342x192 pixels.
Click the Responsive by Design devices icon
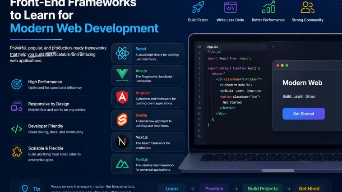click(x=17, y=106)
